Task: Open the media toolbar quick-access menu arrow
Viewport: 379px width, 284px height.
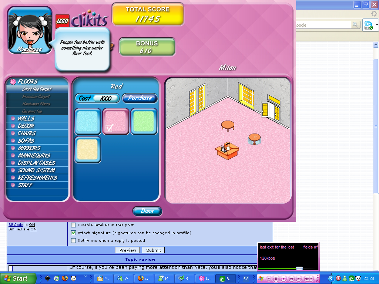Action: pyautogui.click(x=269, y=279)
